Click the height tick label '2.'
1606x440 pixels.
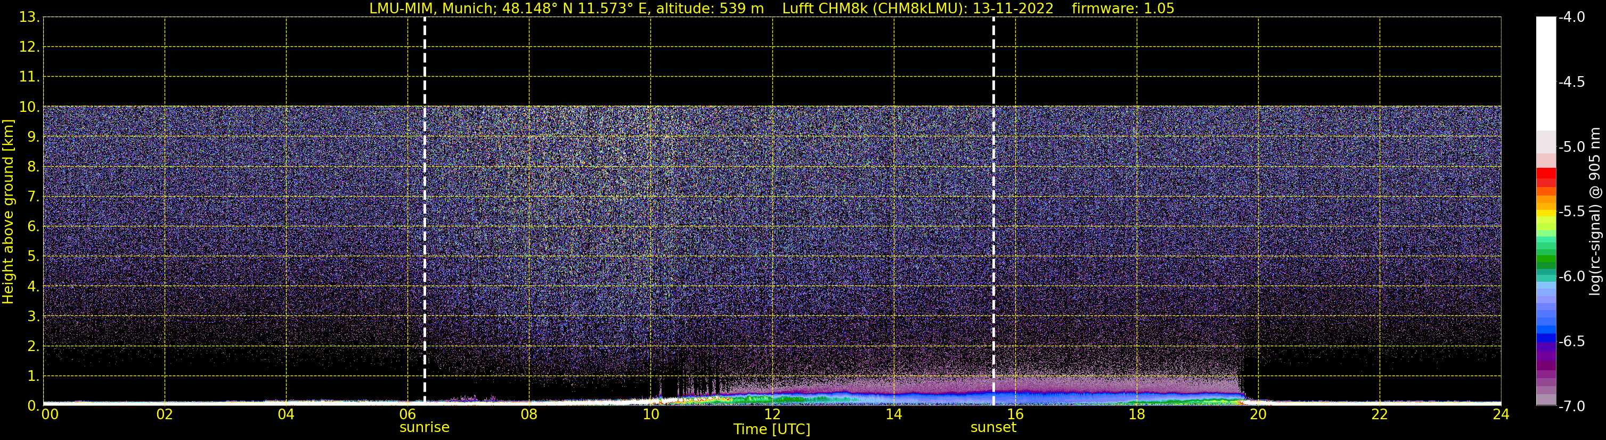tap(33, 347)
